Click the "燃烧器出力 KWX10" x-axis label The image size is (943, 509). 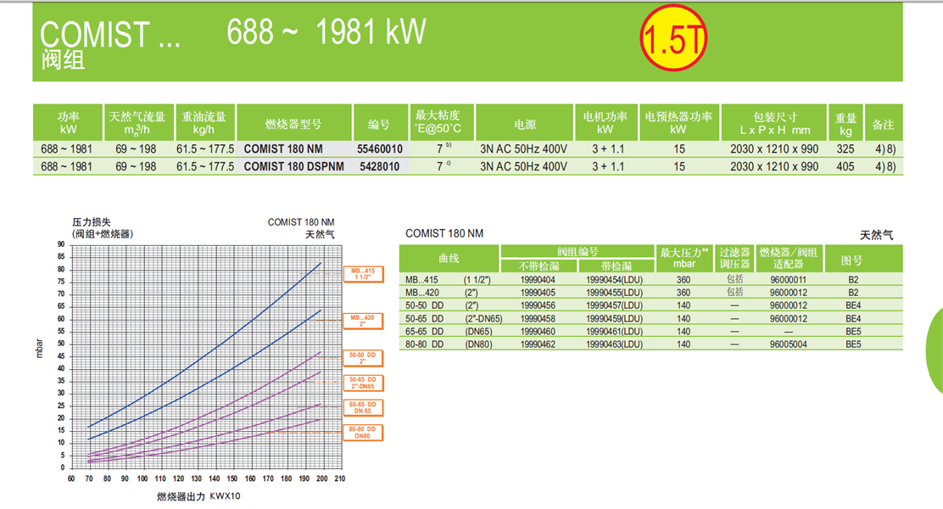tap(198, 496)
